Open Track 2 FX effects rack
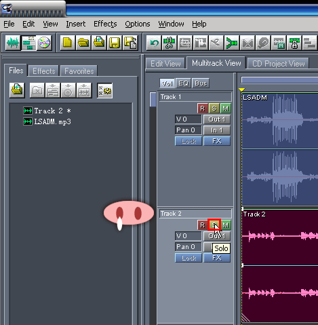 pos(217,258)
